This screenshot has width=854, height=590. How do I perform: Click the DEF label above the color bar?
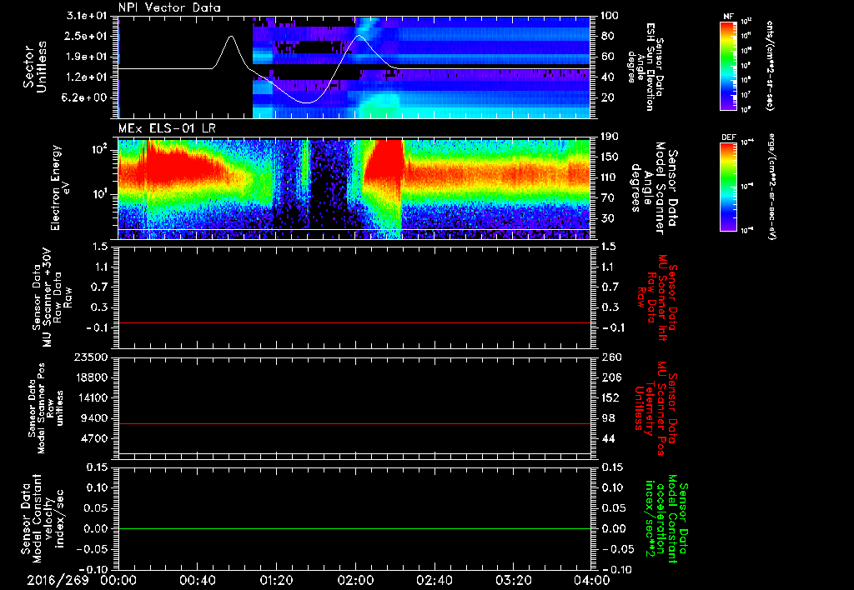tap(729, 137)
